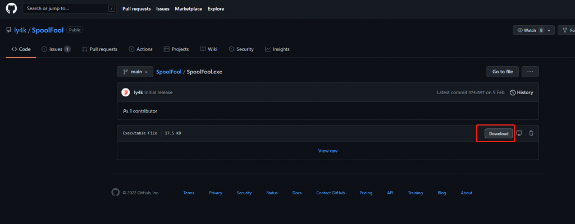Focus the Search or jump to field
The height and width of the screenshot is (224, 575).
(x=67, y=8)
